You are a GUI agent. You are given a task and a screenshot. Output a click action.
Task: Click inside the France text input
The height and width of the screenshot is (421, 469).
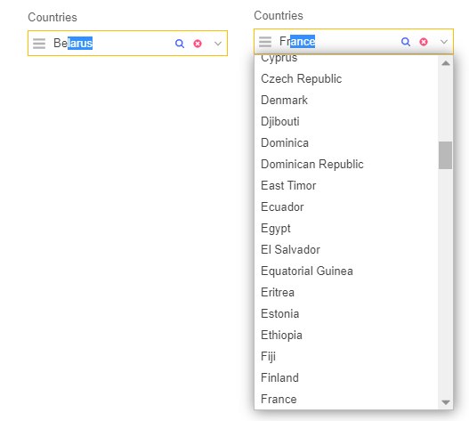point(336,42)
